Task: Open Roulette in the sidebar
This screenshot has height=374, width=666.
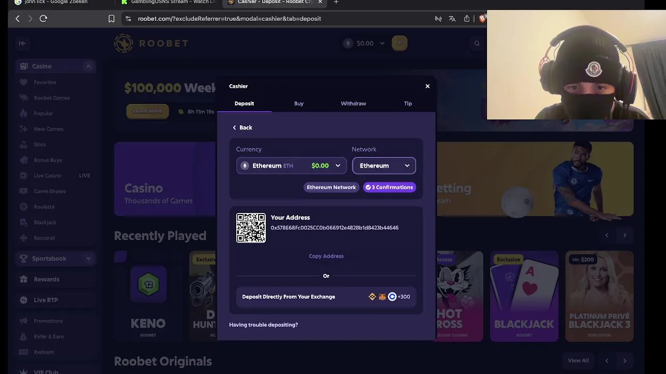Action: click(x=44, y=207)
